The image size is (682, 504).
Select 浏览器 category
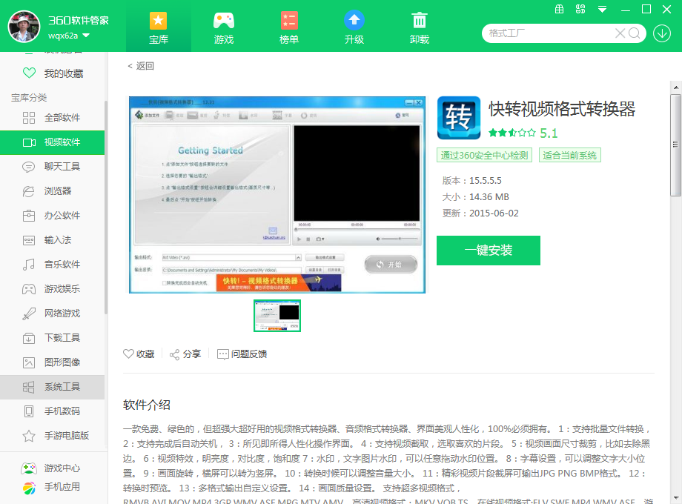[x=52, y=191]
